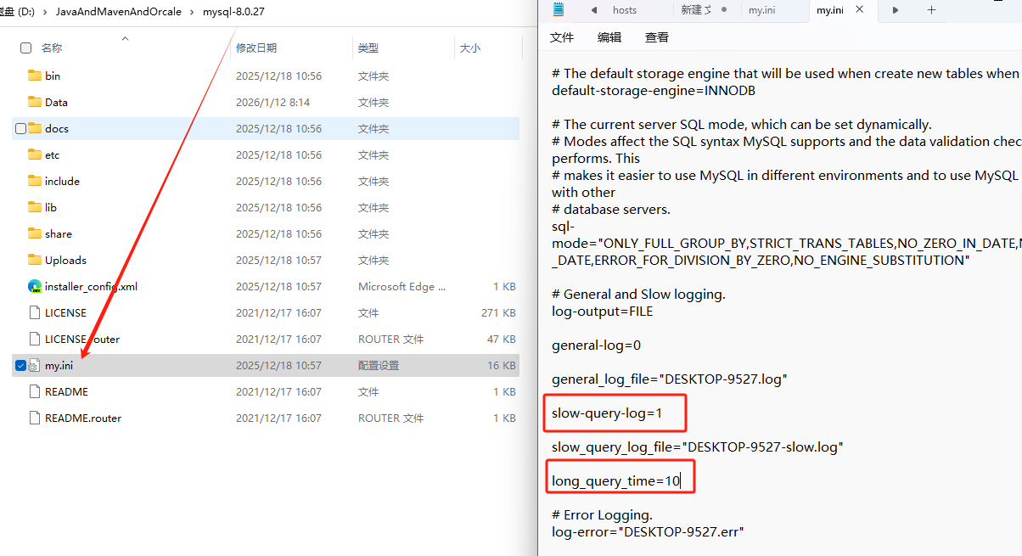Select the share folder icon
1022x556 pixels.
tap(35, 233)
